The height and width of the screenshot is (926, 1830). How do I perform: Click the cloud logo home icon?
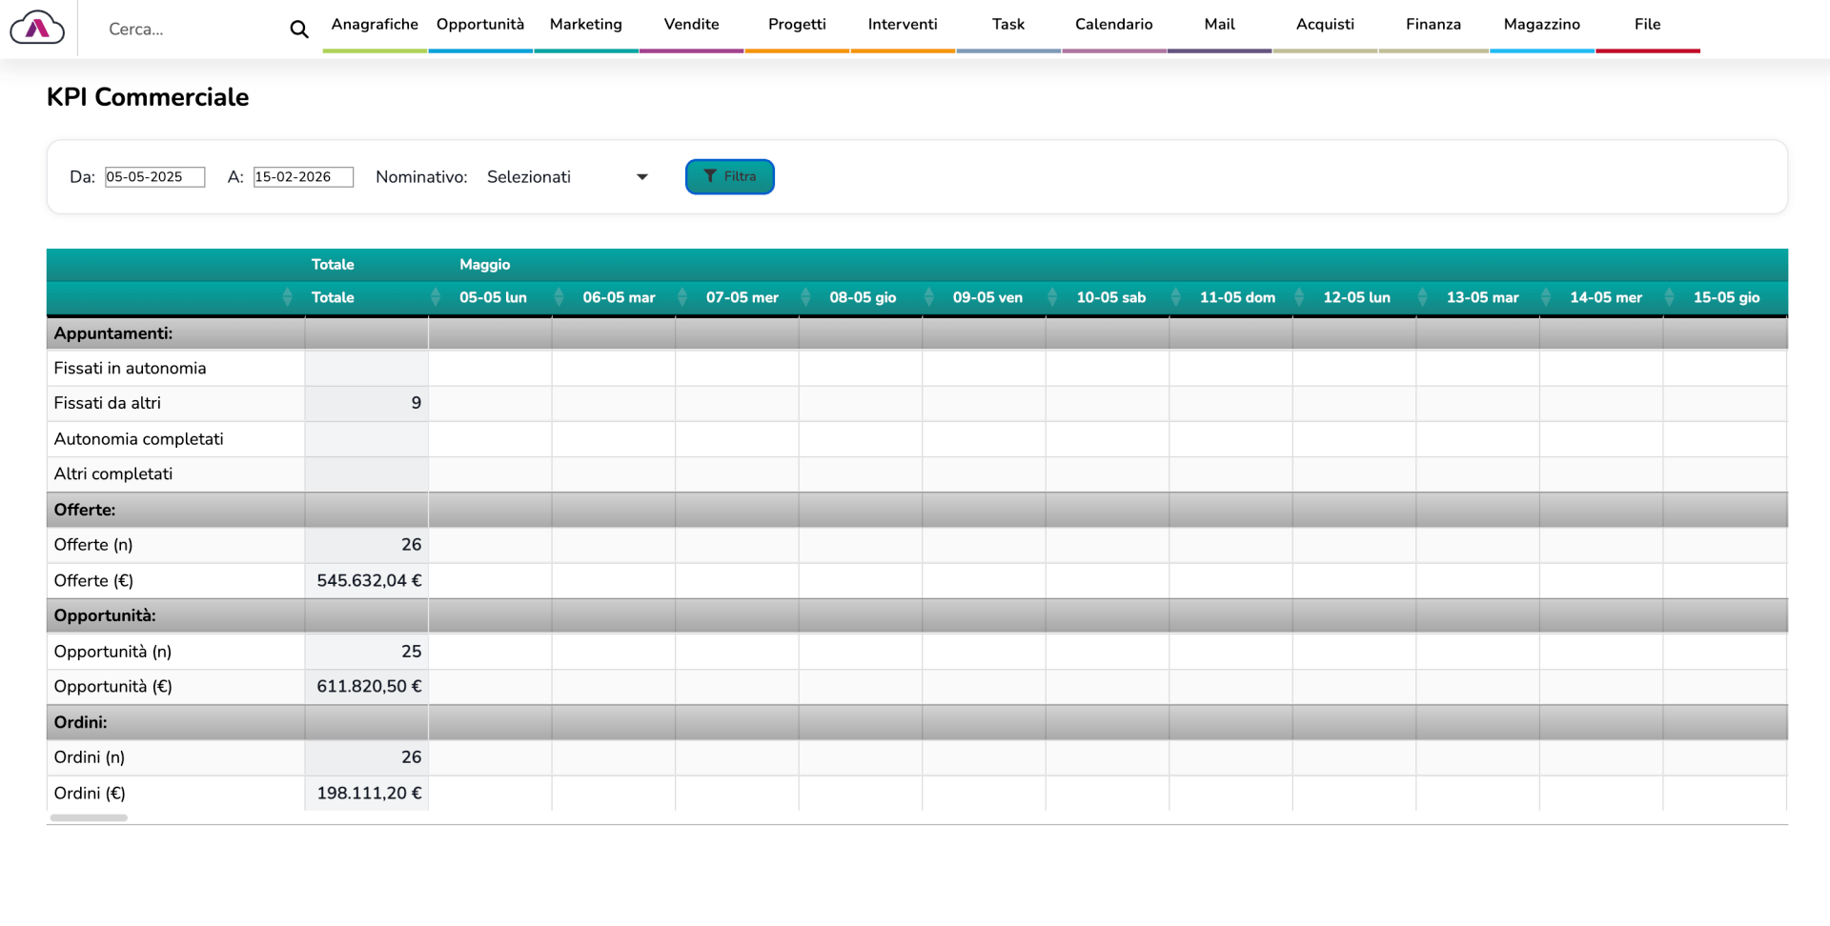coord(37,29)
